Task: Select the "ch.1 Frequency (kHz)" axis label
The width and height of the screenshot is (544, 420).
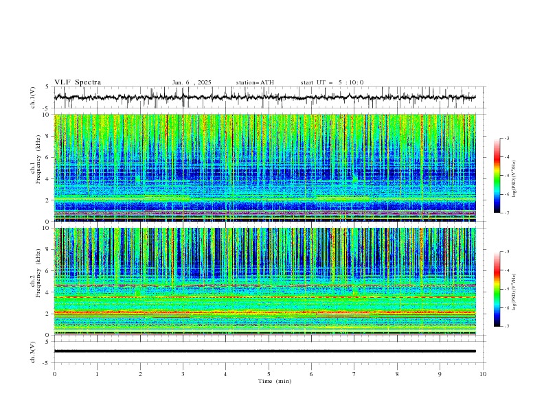Action: [36, 158]
